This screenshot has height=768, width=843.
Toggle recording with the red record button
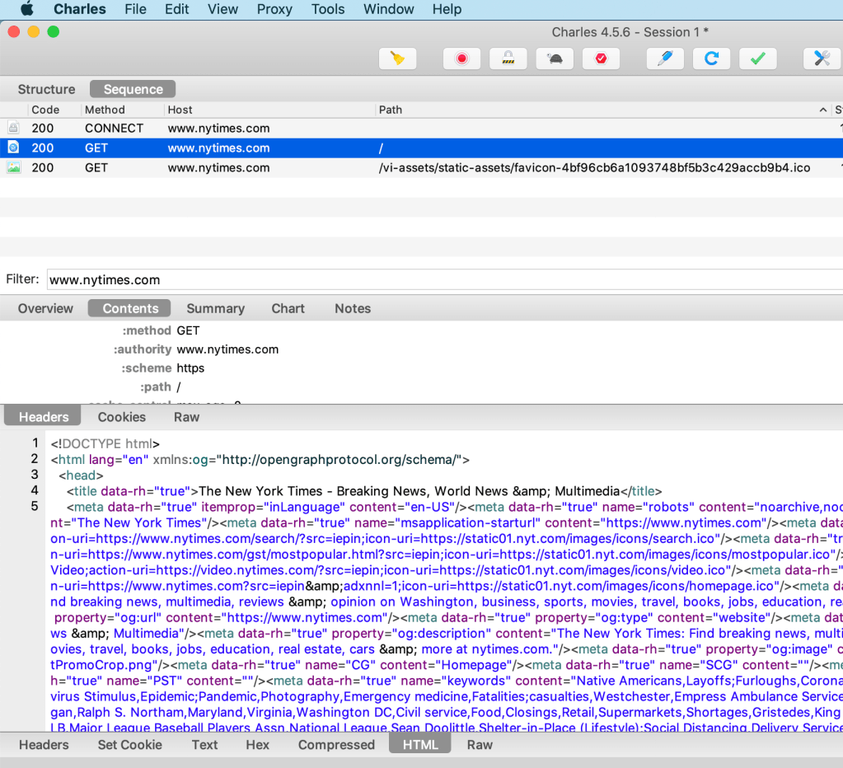(x=461, y=59)
